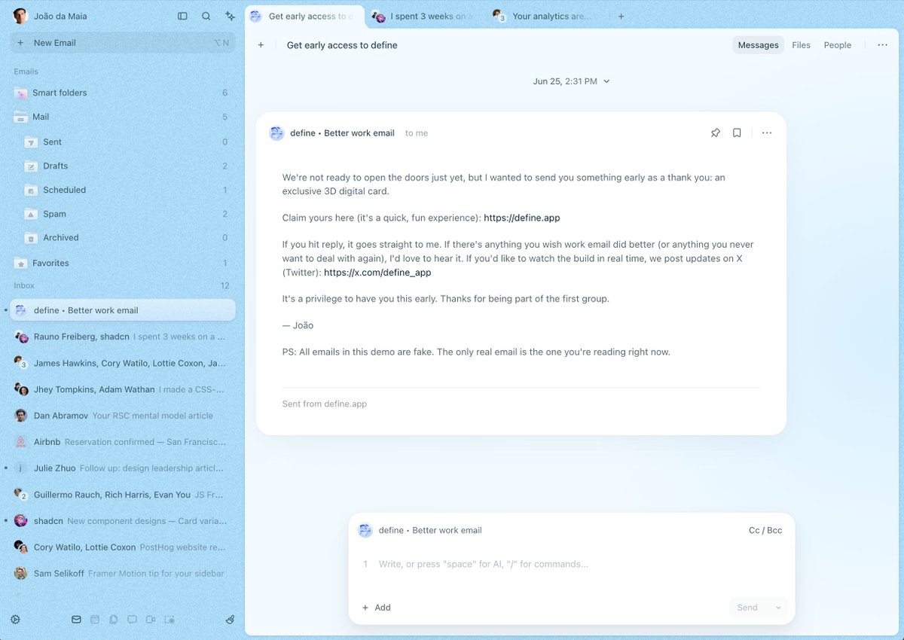Open Sam Selikoff Framer Motion email
904x640 pixels.
[122, 574]
